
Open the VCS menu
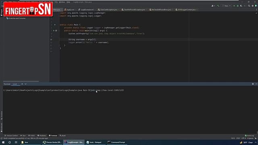point(56,2)
